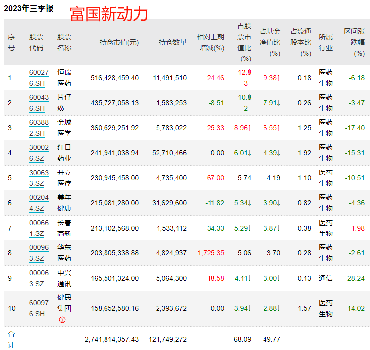
Task: Click the 持仓数量 column header
Action: pyautogui.click(x=173, y=42)
